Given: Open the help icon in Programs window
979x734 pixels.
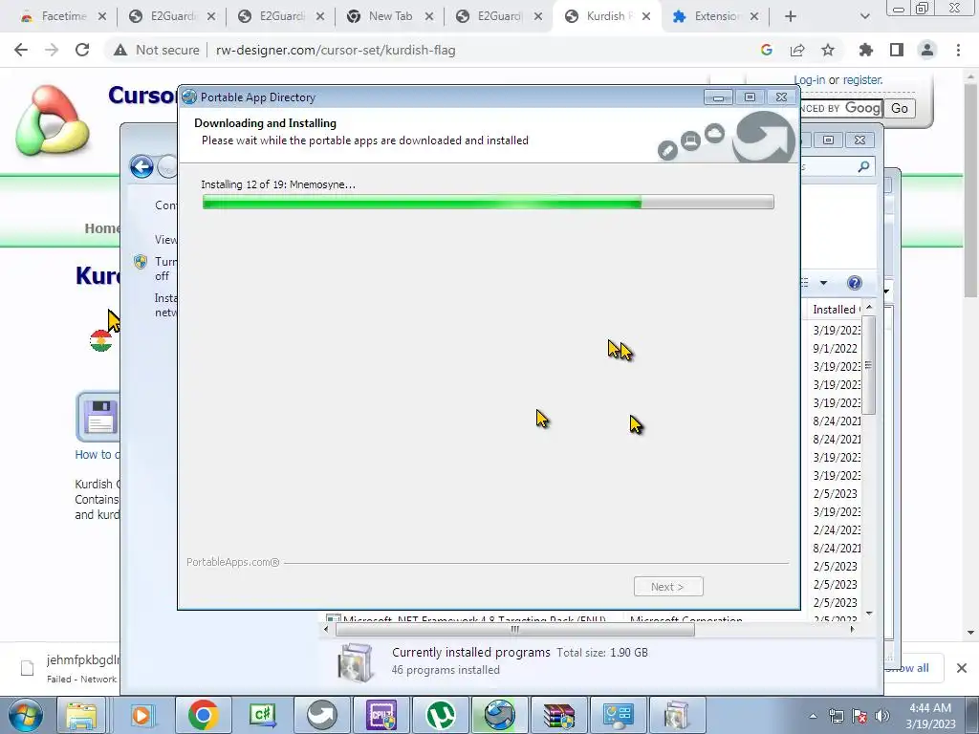Looking at the screenshot, I should click(x=854, y=283).
